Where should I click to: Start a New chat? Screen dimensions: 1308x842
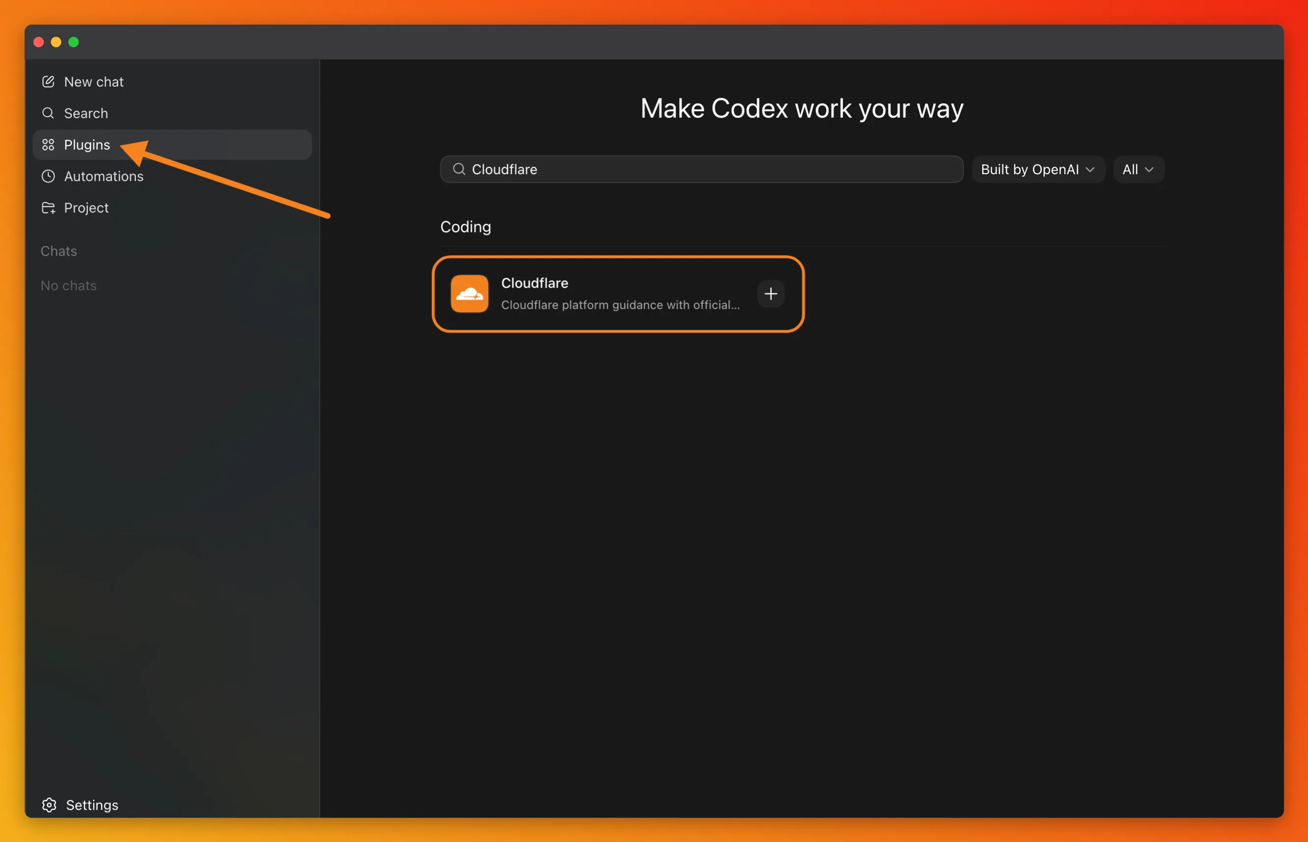(172, 82)
